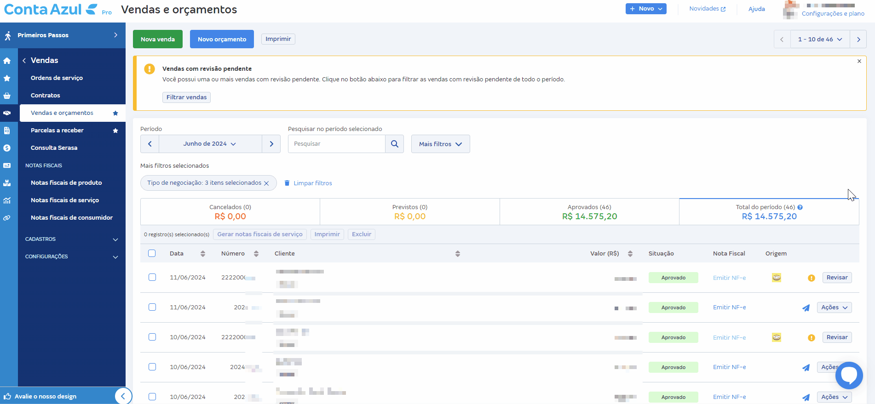Open Consulta Serasa menu item
Viewport: 875px width, 404px height.
pyautogui.click(x=54, y=148)
